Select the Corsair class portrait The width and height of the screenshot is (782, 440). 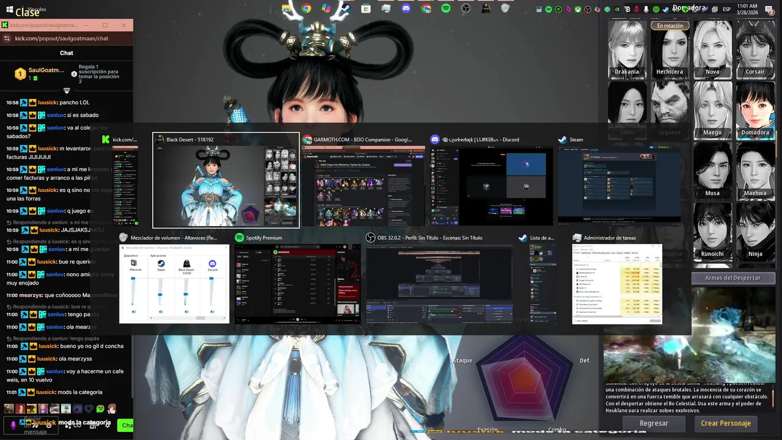pyautogui.click(x=755, y=50)
